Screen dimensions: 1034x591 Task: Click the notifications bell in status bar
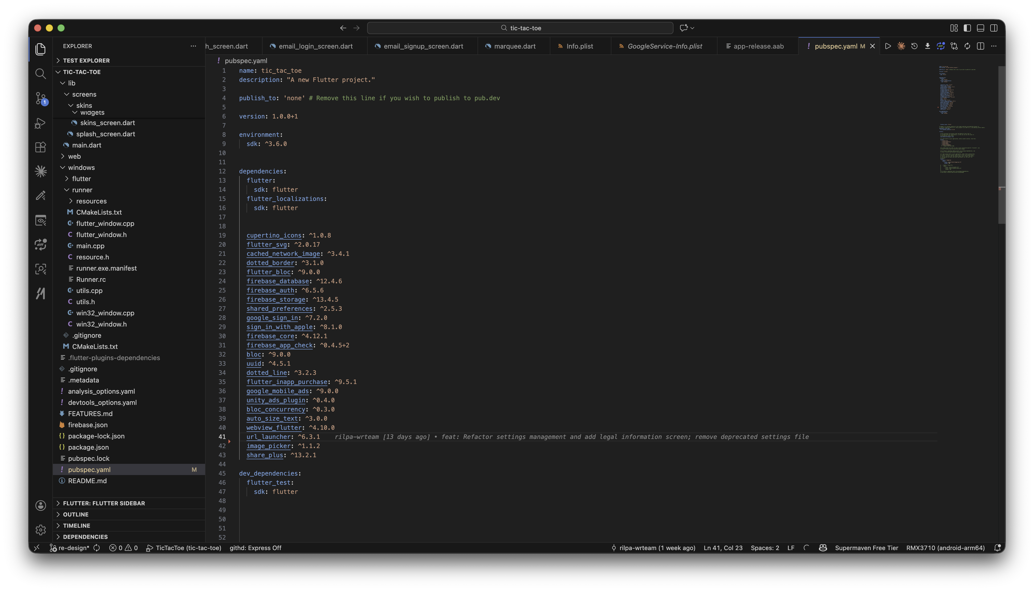click(x=997, y=548)
